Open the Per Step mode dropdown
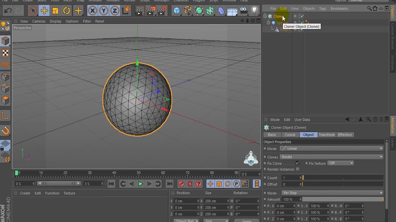Viewport: 396px width, 222px height. (x=333, y=193)
